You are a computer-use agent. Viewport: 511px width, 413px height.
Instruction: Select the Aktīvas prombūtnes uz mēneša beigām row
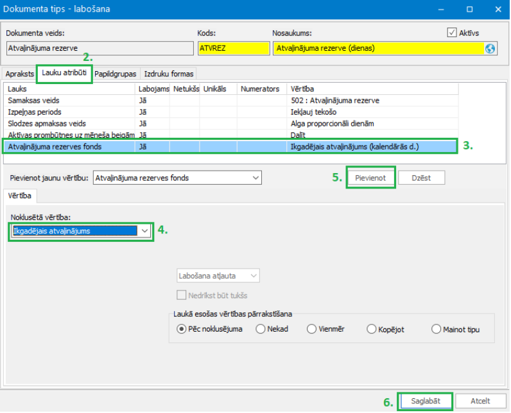point(231,135)
